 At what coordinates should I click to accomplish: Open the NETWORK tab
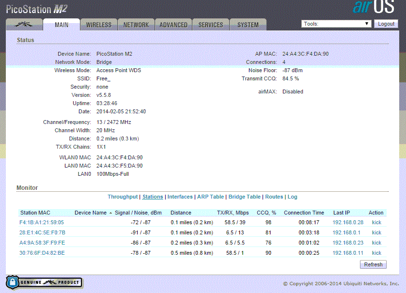click(x=136, y=25)
